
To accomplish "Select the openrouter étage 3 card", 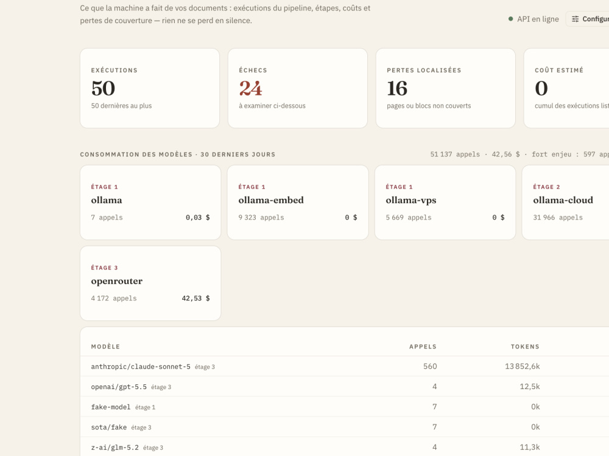I will [x=150, y=283].
